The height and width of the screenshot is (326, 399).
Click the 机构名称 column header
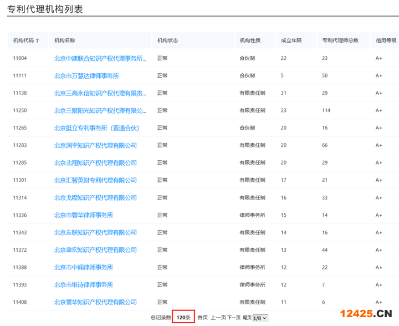[65, 40]
